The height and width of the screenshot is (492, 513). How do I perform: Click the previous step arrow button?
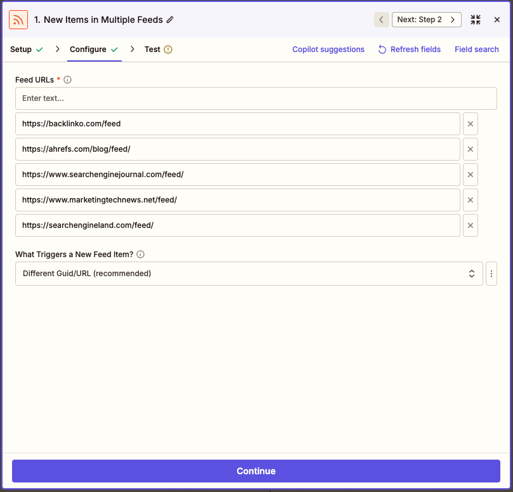pyautogui.click(x=381, y=20)
